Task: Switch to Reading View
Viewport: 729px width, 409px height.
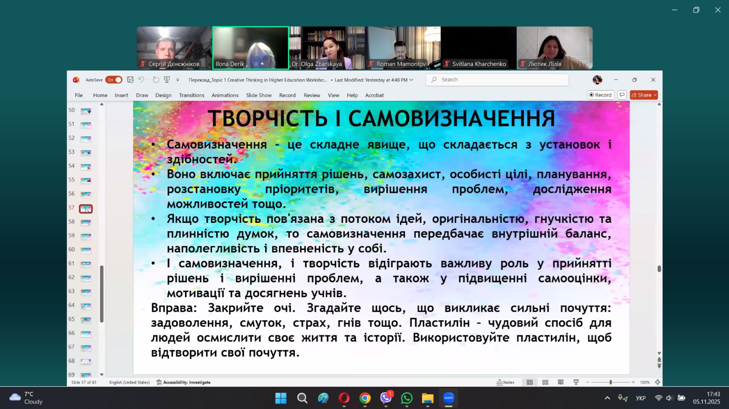Action: click(560, 383)
